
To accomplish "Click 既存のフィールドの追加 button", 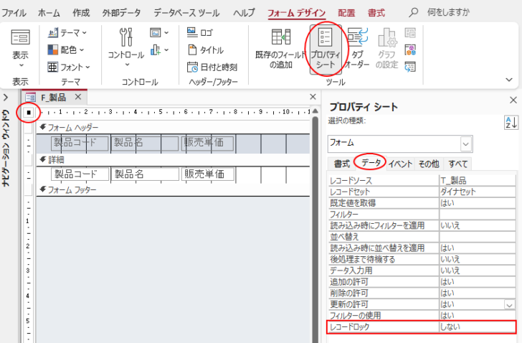I will [x=280, y=49].
